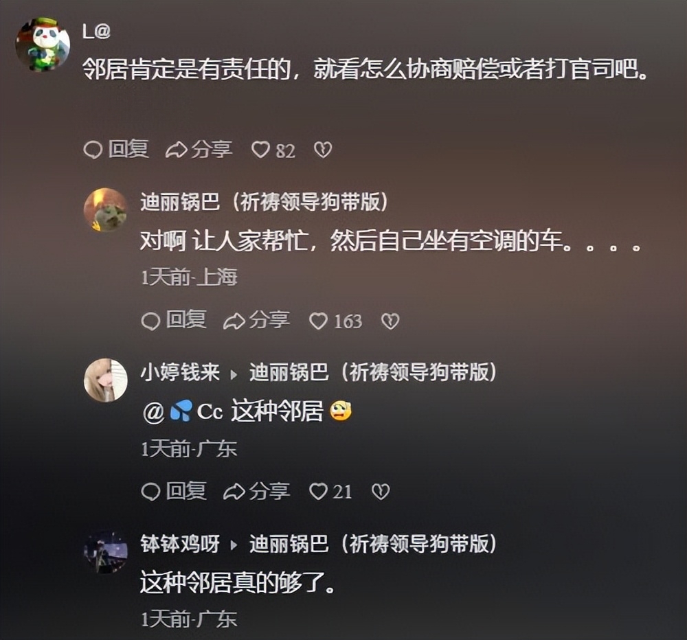This screenshot has width=687, height=640.
Task: Share the L@ comment
Action: click(x=199, y=150)
